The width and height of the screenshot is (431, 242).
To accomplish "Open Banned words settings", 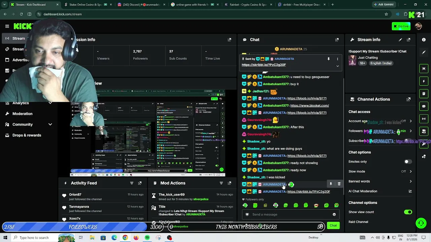I will point(380,182).
